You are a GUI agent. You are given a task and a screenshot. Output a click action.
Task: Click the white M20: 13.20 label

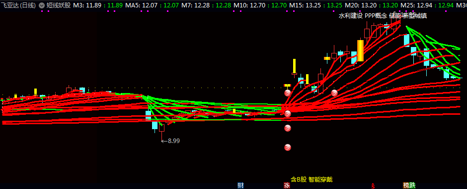point(361,5)
